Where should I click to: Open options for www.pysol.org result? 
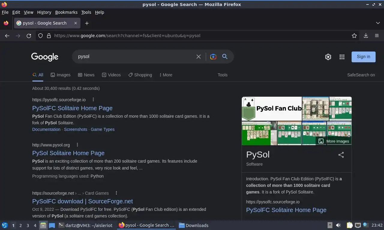pyautogui.click(x=77, y=145)
